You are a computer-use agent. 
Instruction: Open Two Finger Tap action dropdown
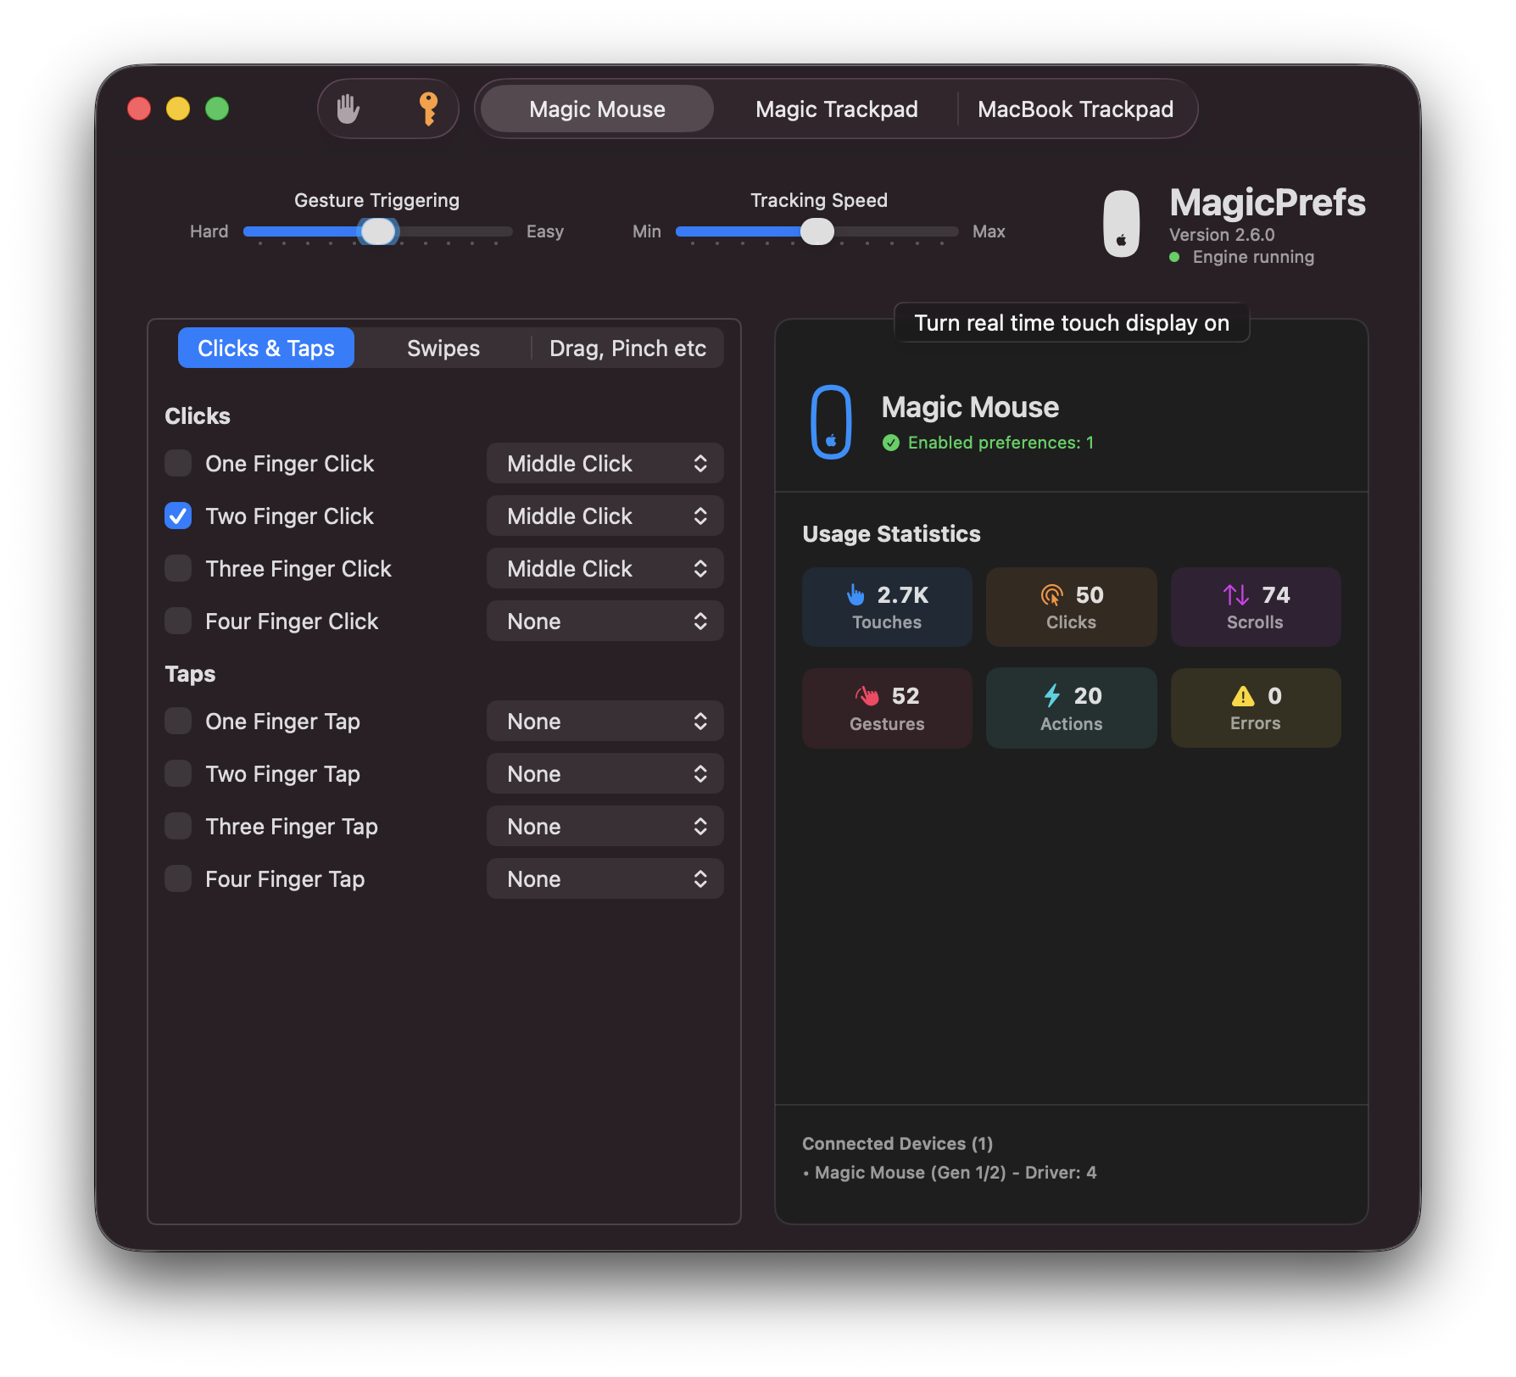(605, 774)
